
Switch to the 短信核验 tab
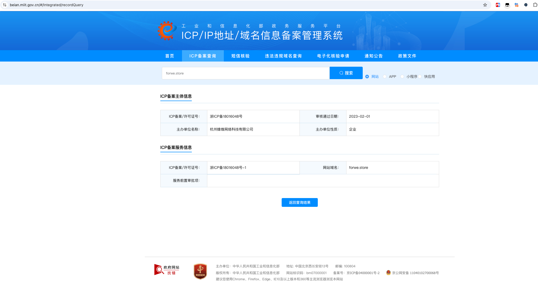pos(240,56)
